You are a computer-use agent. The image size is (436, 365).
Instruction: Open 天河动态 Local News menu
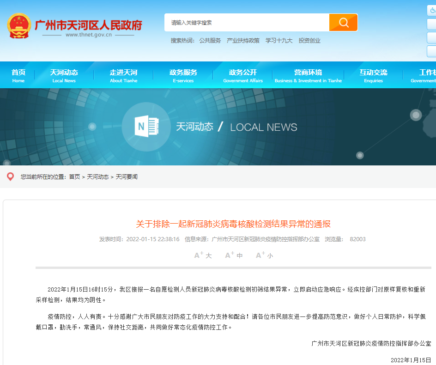[x=64, y=76]
